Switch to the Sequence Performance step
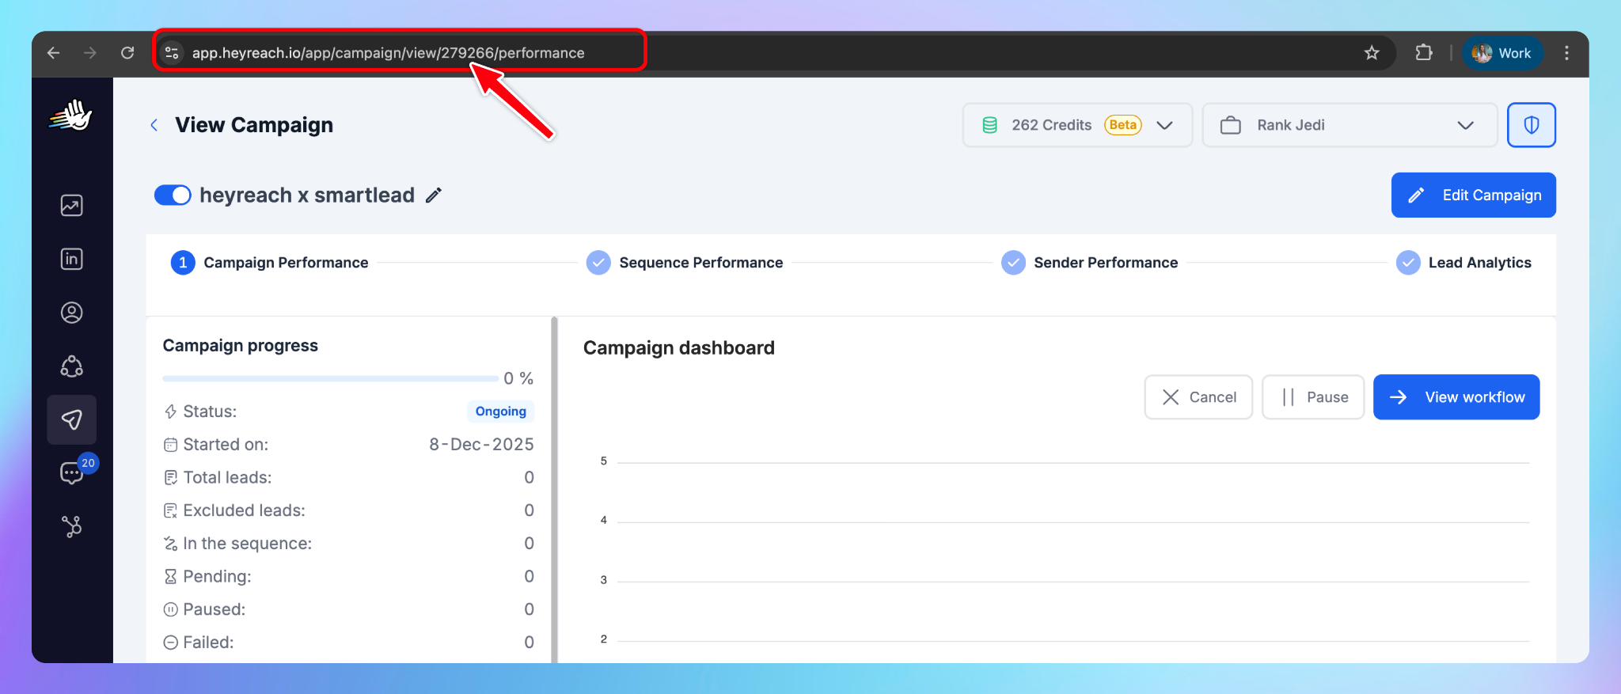1621x694 pixels. tap(685, 263)
